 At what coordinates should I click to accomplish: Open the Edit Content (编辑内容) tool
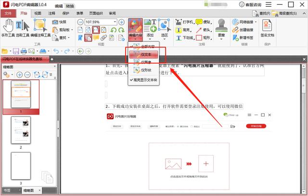click(x=135, y=28)
